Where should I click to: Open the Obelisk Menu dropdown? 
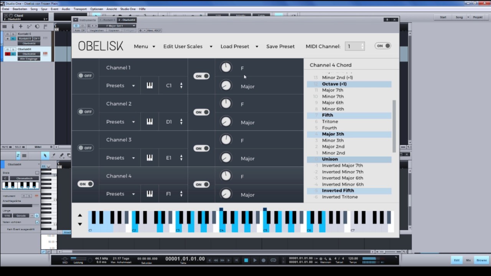144,46
